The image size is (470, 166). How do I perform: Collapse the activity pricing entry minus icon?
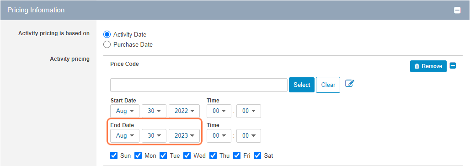pyautogui.click(x=453, y=66)
